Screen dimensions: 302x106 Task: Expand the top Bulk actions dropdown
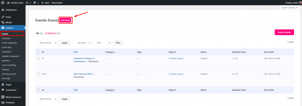click(47, 43)
